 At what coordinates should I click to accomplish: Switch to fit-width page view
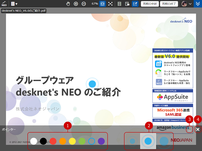point(102,4)
